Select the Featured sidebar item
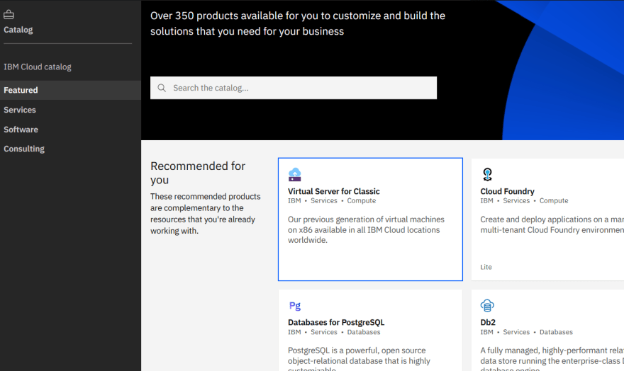This screenshot has width=624, height=371. coord(70,90)
